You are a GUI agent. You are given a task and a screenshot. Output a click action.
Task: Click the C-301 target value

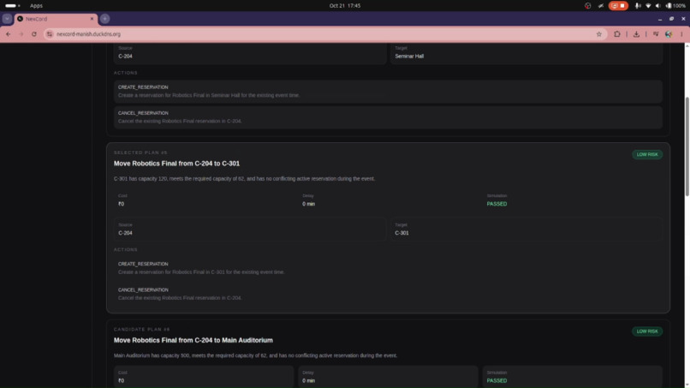coord(402,233)
